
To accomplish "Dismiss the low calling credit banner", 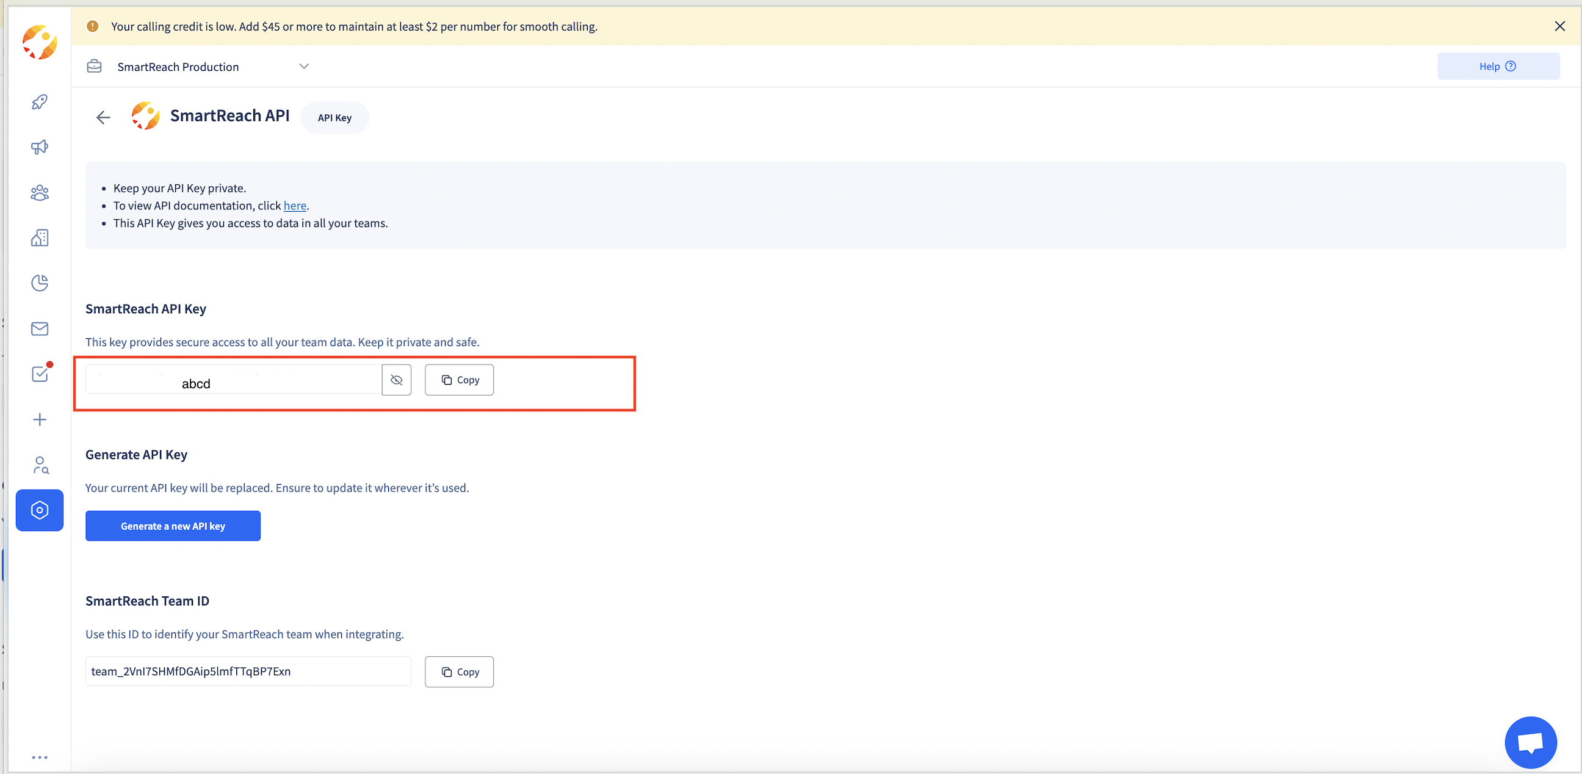I will point(1559,26).
